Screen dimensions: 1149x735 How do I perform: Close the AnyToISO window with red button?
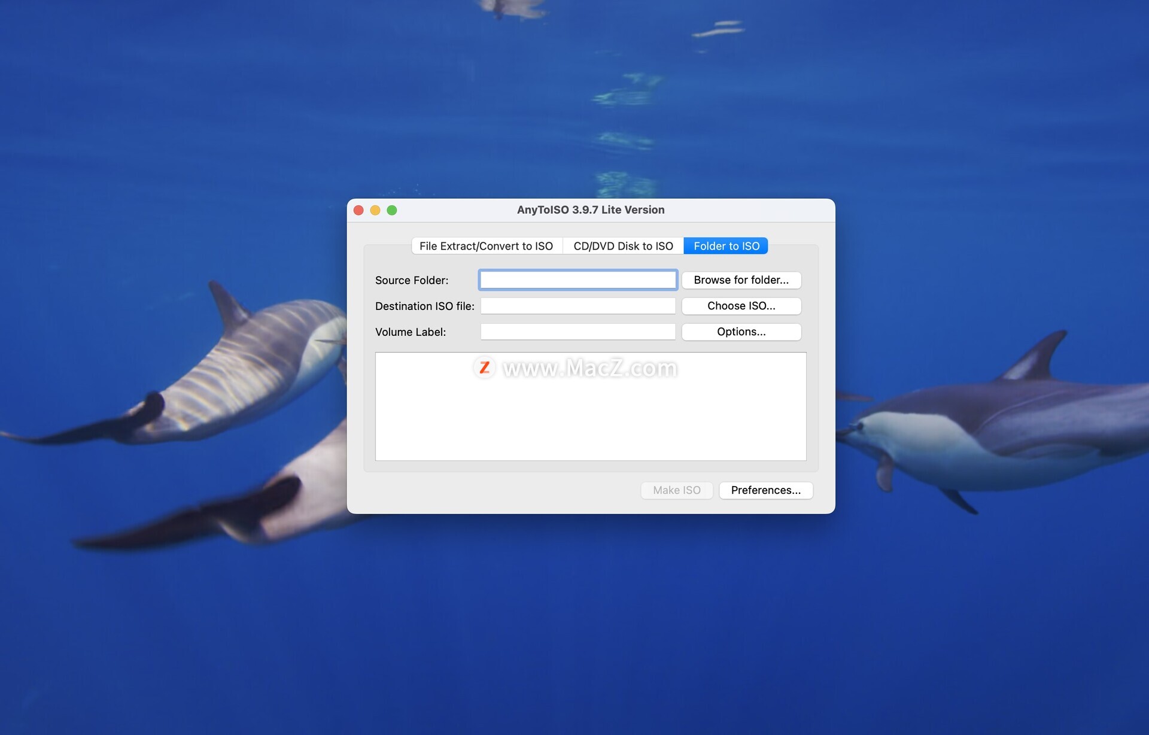pyautogui.click(x=359, y=210)
